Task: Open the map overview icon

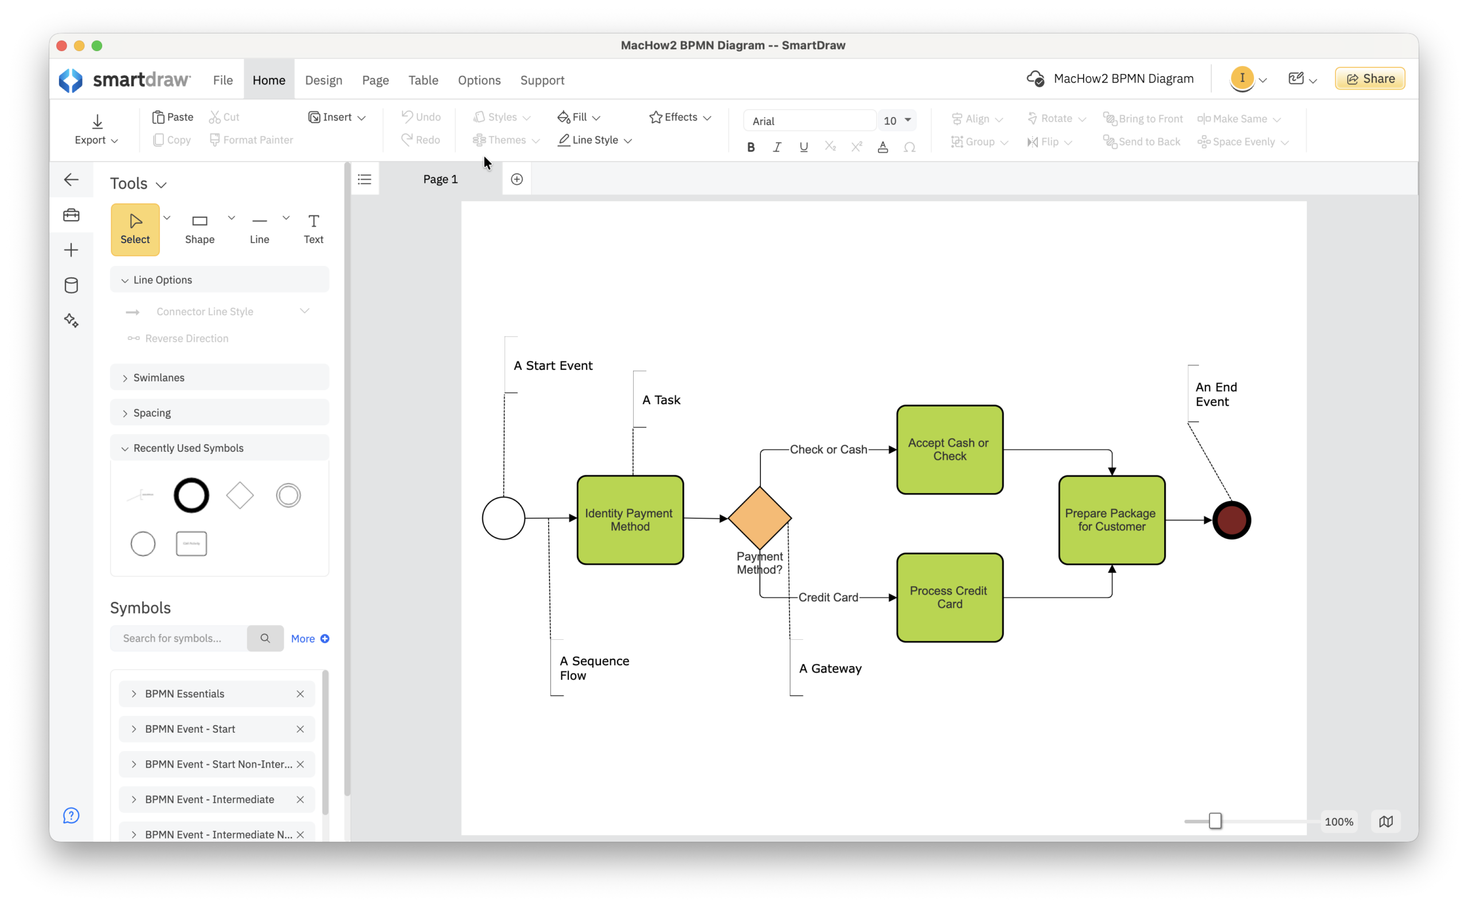Action: (x=1386, y=821)
